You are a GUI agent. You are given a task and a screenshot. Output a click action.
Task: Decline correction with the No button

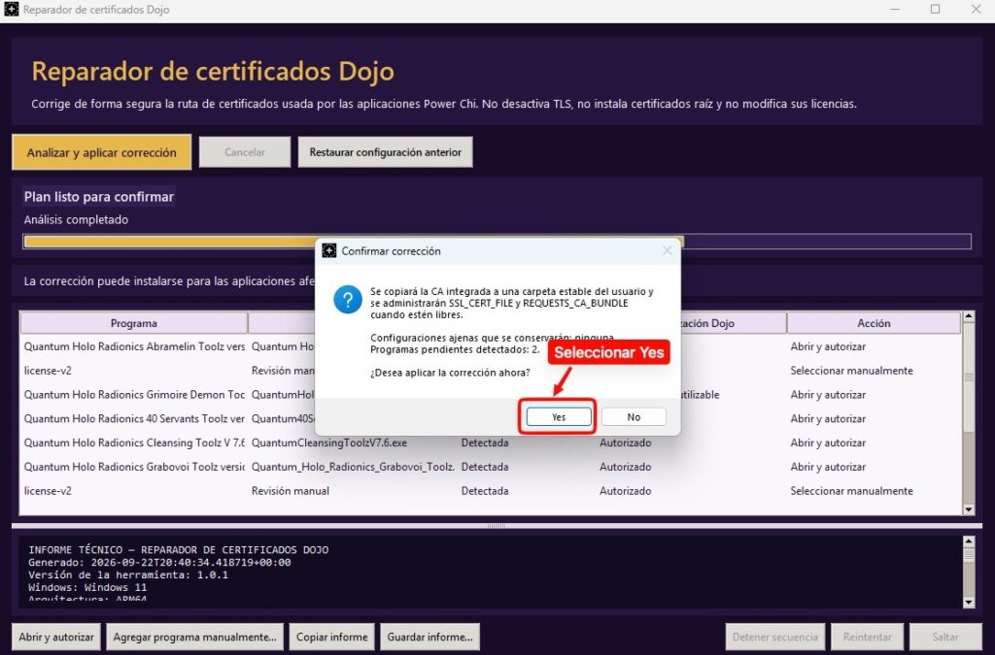click(634, 417)
